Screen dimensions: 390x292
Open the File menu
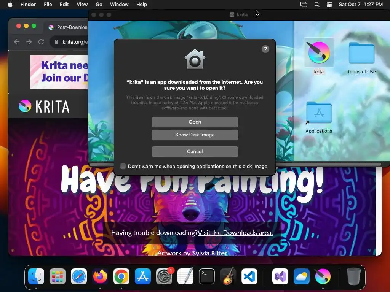tap(48, 5)
